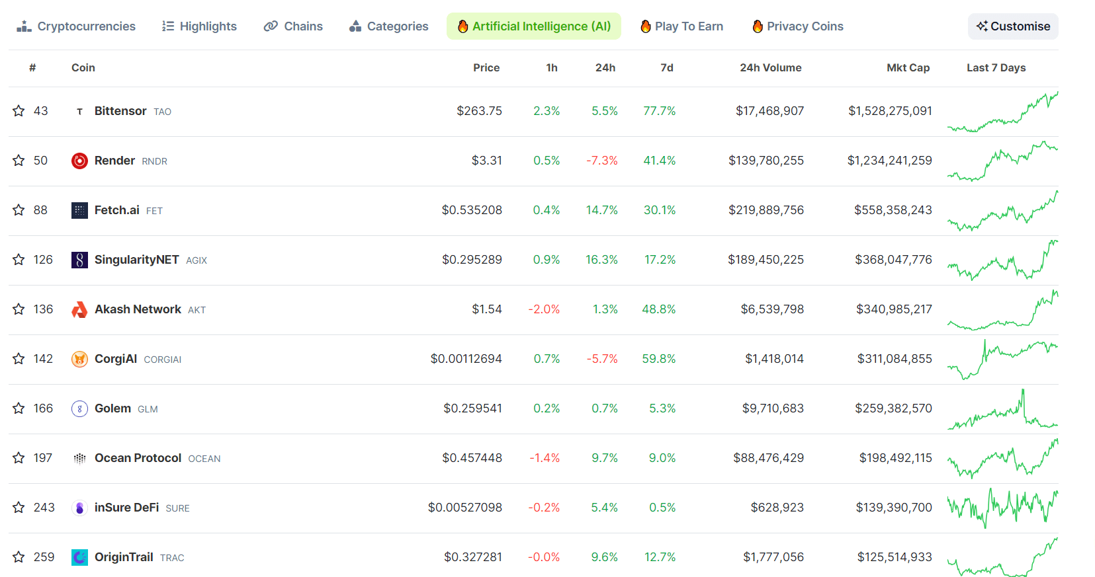Toggle favorite star for Ocean Protocol

point(19,458)
